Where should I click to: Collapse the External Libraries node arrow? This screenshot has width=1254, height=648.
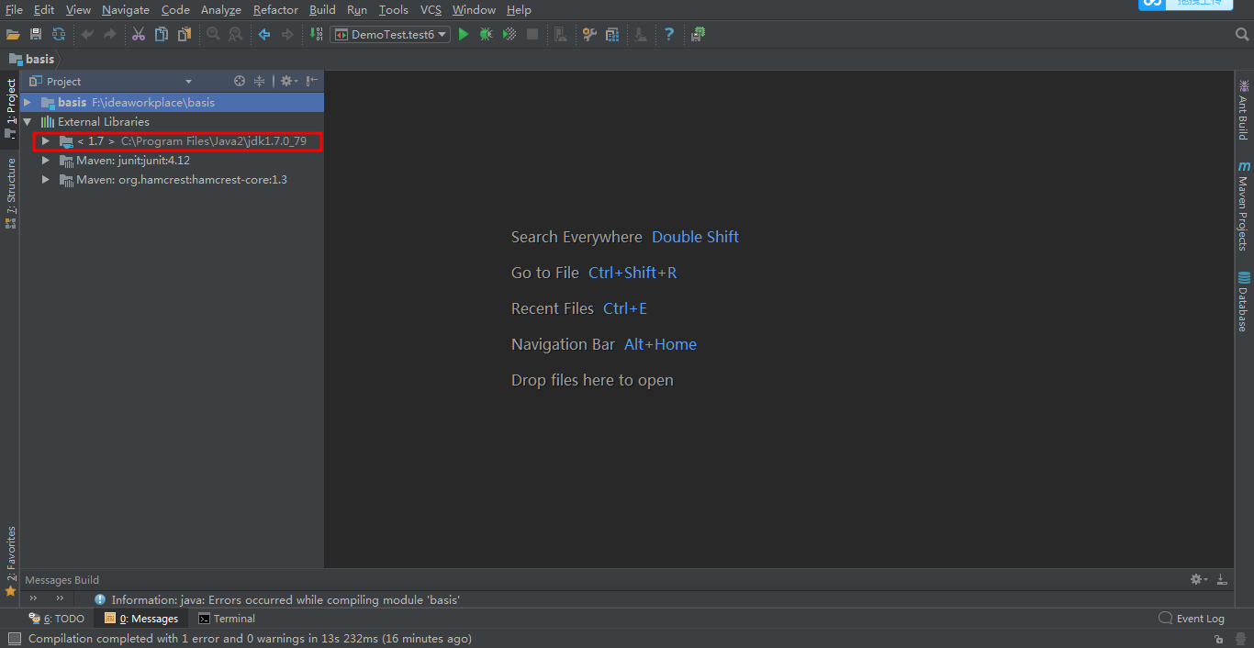28,121
